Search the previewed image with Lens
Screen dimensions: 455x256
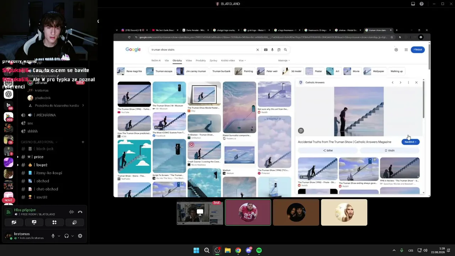301,131
